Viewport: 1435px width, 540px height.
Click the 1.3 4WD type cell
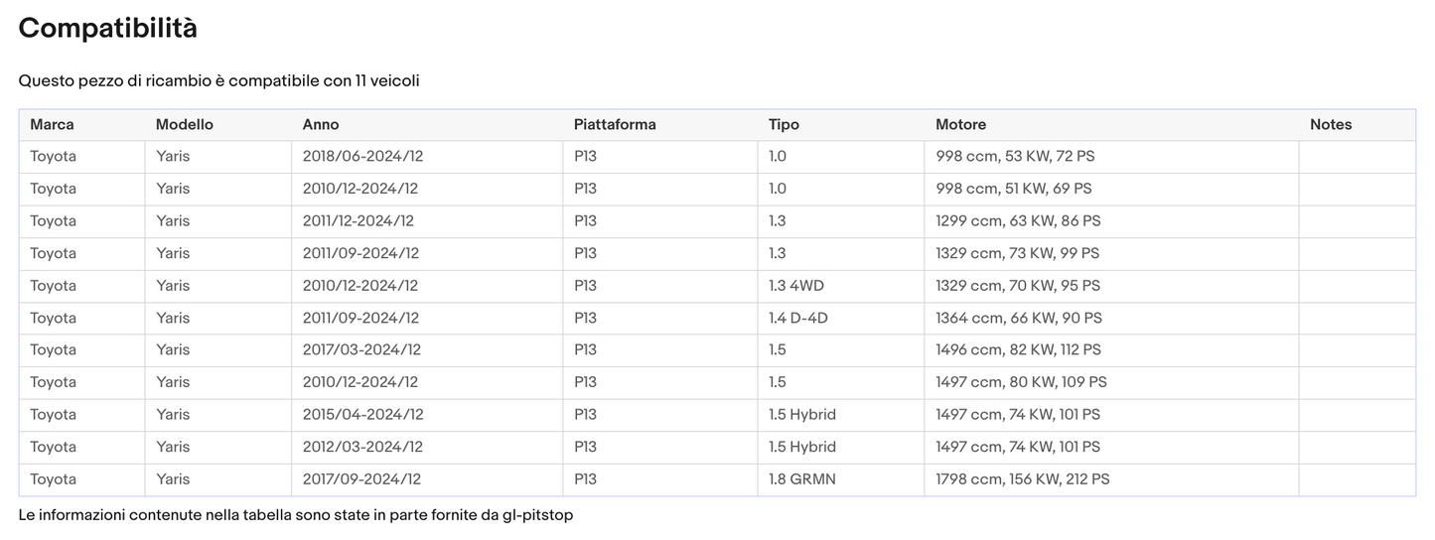[x=795, y=286]
